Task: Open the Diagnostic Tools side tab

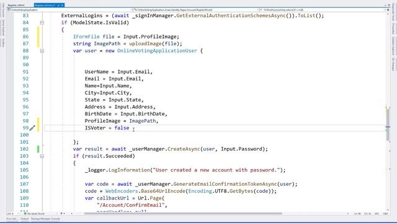Action: click(x=393, y=12)
